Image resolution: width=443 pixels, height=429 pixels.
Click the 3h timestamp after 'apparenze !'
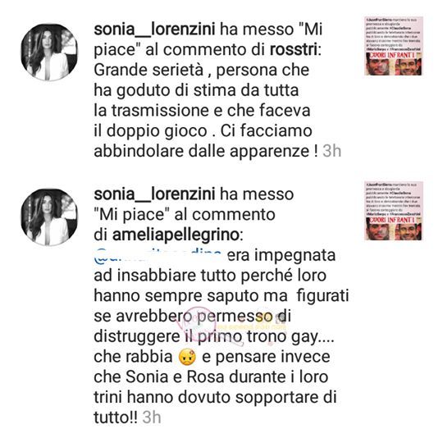331,151
